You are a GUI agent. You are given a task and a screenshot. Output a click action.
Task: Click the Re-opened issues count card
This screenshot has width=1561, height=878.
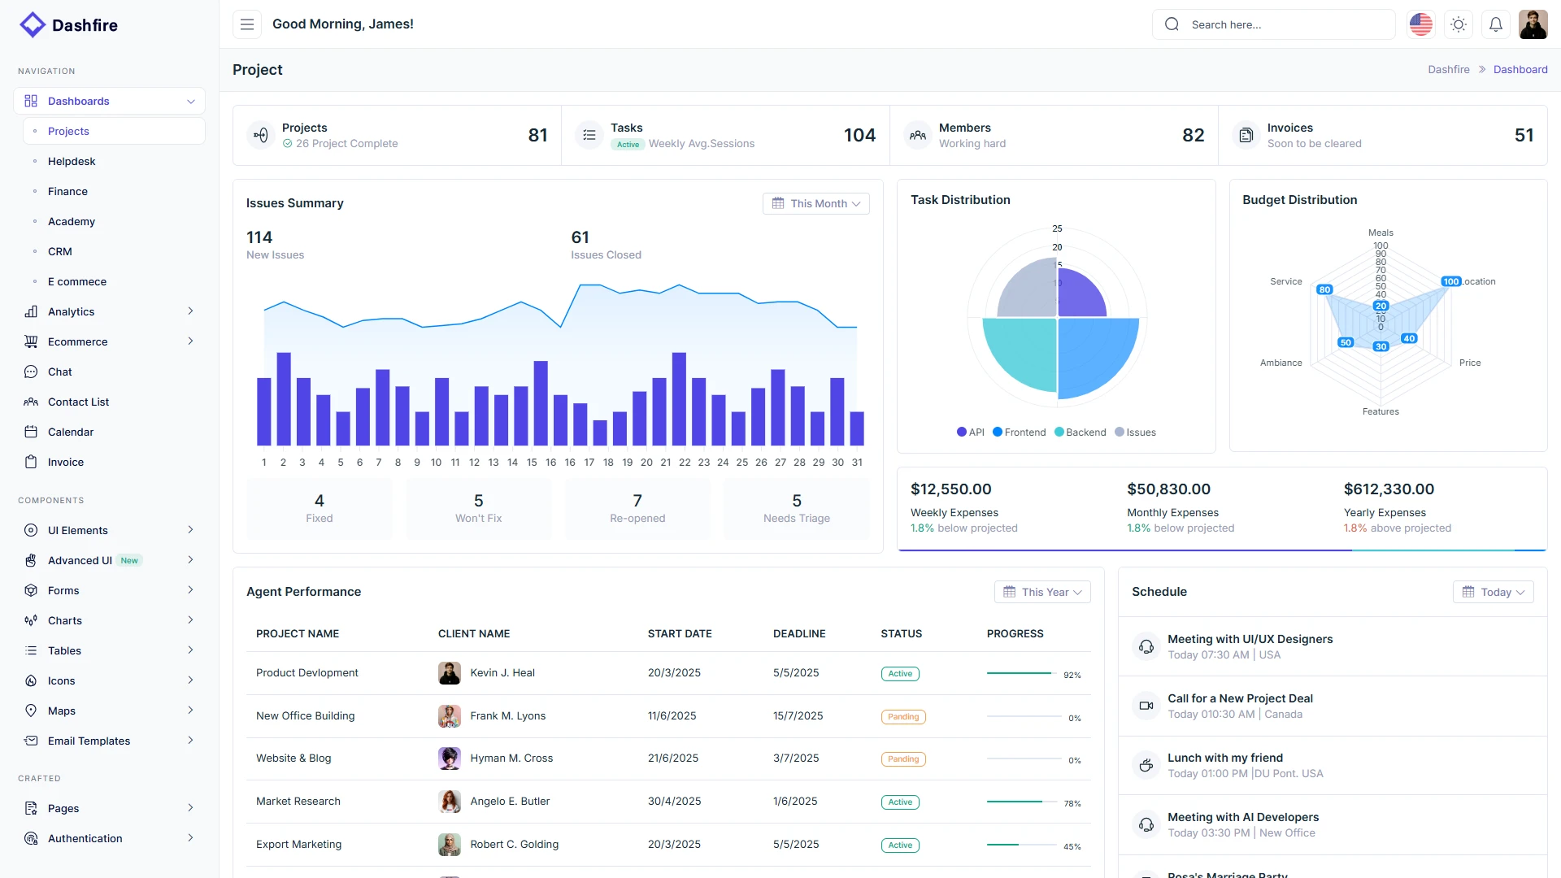coord(637,509)
